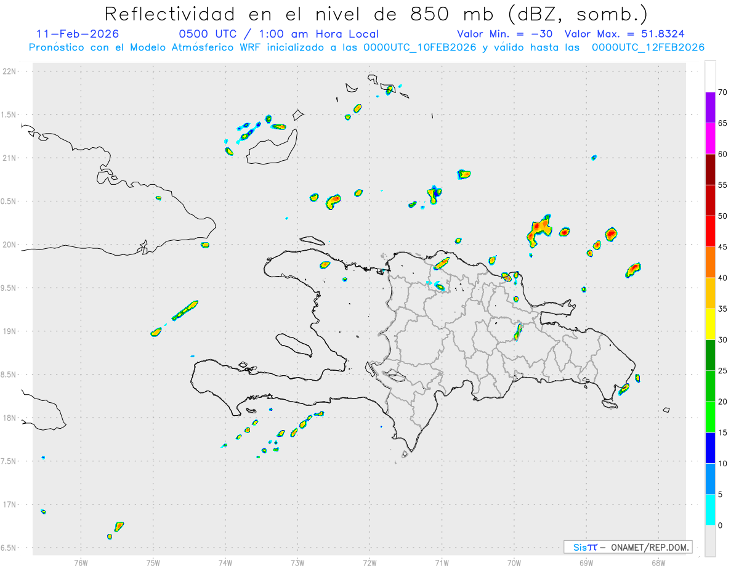
Task: Click the '75W' longitude label
Action: click(x=153, y=563)
